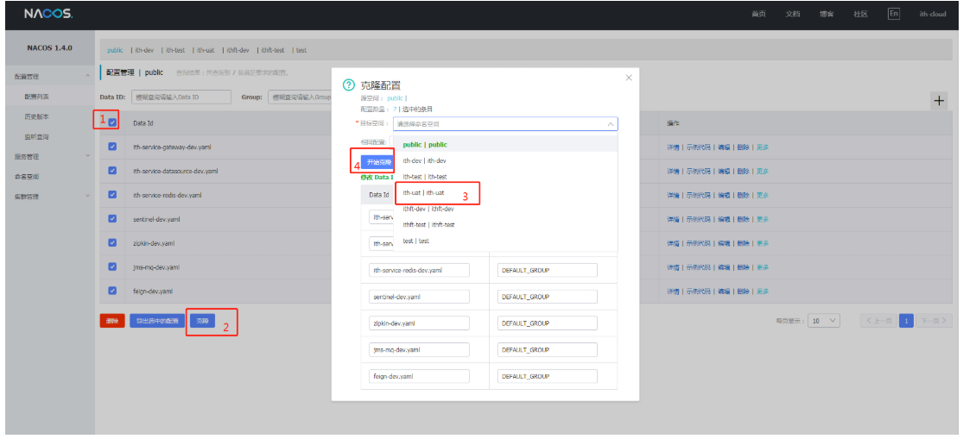Open 博客 in the top navigation
The image size is (963, 439).
point(827,14)
